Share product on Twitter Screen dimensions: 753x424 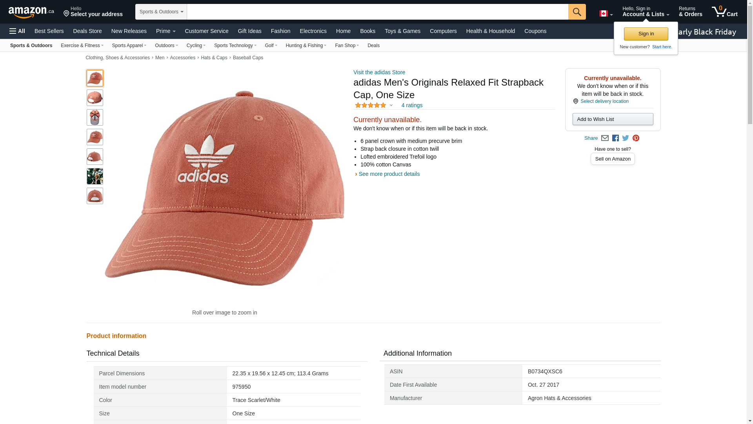626,138
